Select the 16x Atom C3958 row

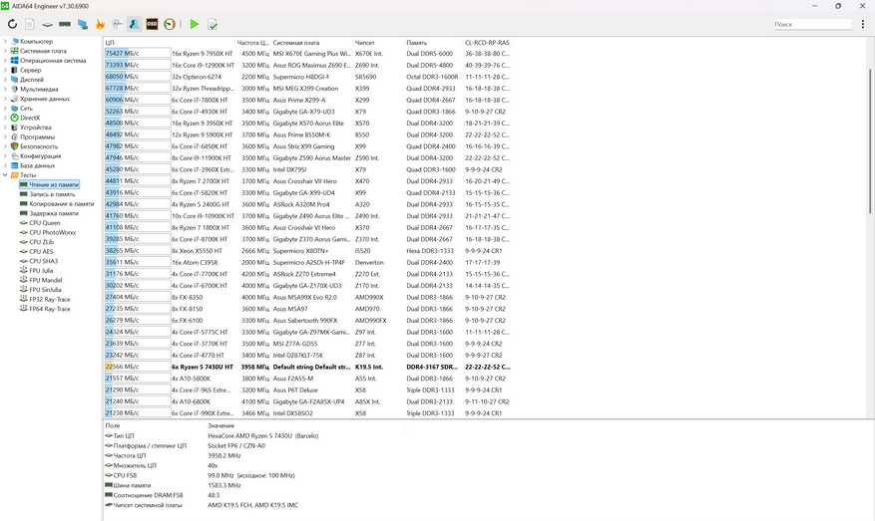pyautogui.click(x=307, y=262)
